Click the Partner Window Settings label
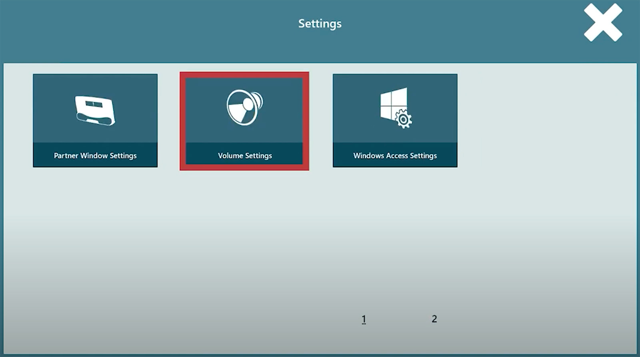This screenshot has height=357, width=640. click(95, 156)
